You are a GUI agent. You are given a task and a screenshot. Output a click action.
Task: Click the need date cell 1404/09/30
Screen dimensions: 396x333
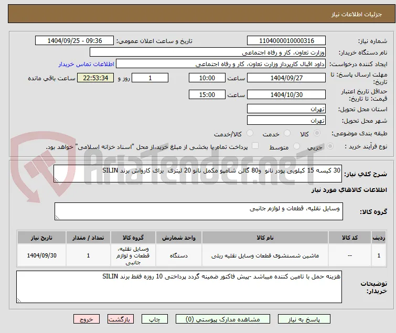41,255
